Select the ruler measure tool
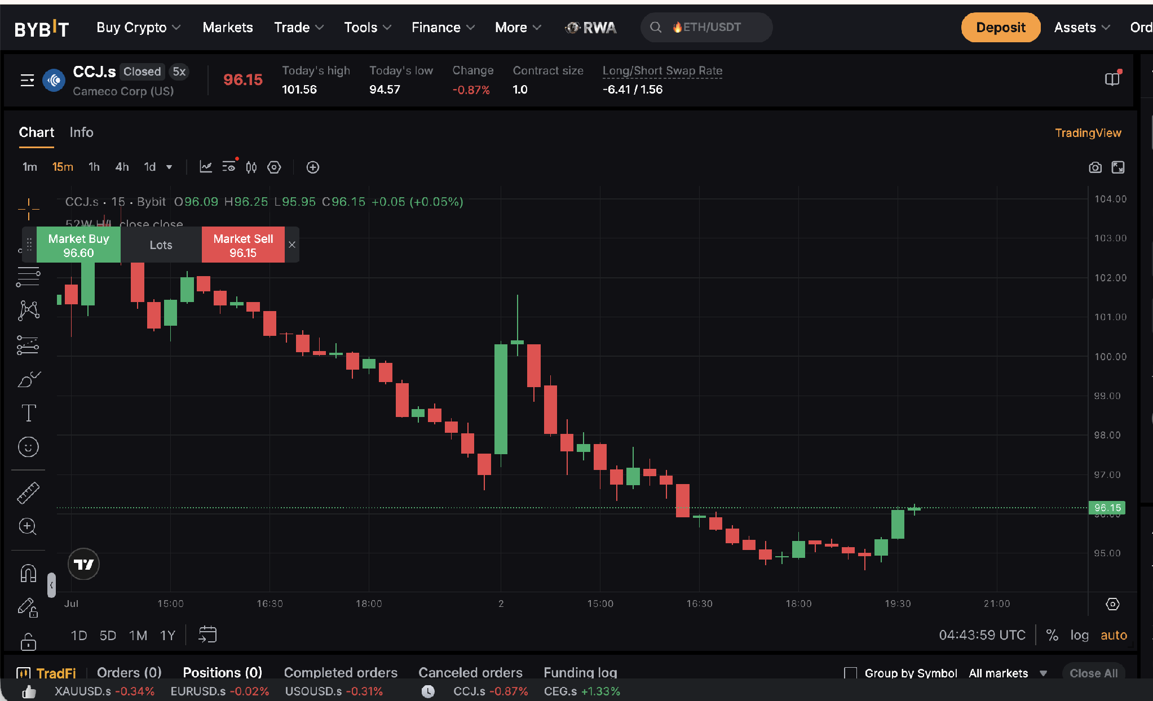 click(x=28, y=493)
